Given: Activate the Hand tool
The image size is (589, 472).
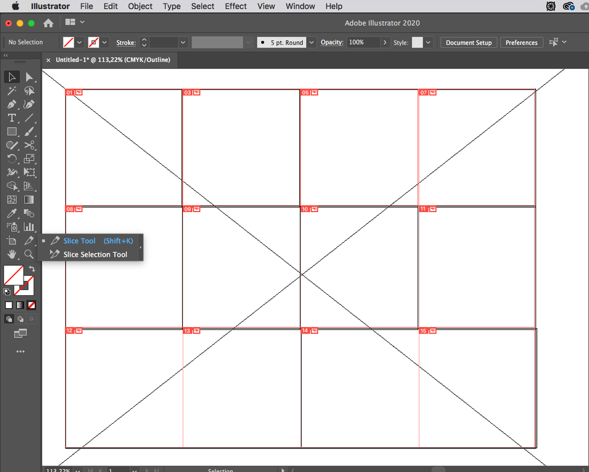Looking at the screenshot, I should 12,254.
